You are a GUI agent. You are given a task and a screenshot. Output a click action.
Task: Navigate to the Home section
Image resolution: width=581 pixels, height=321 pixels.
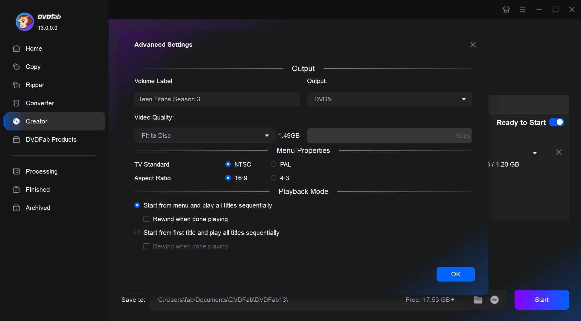click(x=34, y=49)
